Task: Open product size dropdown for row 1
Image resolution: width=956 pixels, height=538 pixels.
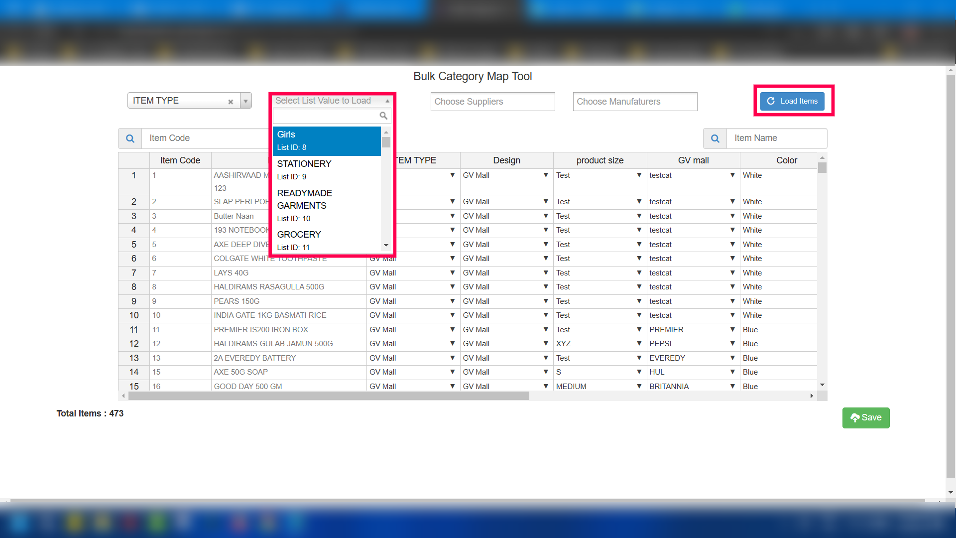Action: 639,175
